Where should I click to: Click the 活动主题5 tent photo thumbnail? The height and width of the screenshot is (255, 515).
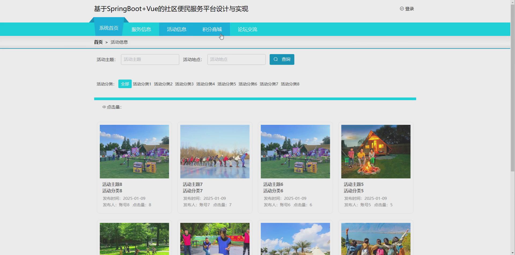click(x=376, y=151)
